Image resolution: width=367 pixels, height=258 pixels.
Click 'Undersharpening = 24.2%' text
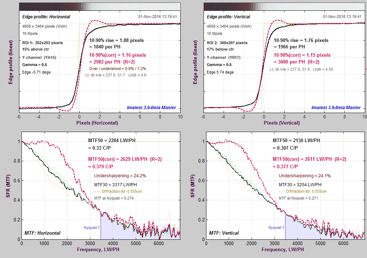coord(120,176)
